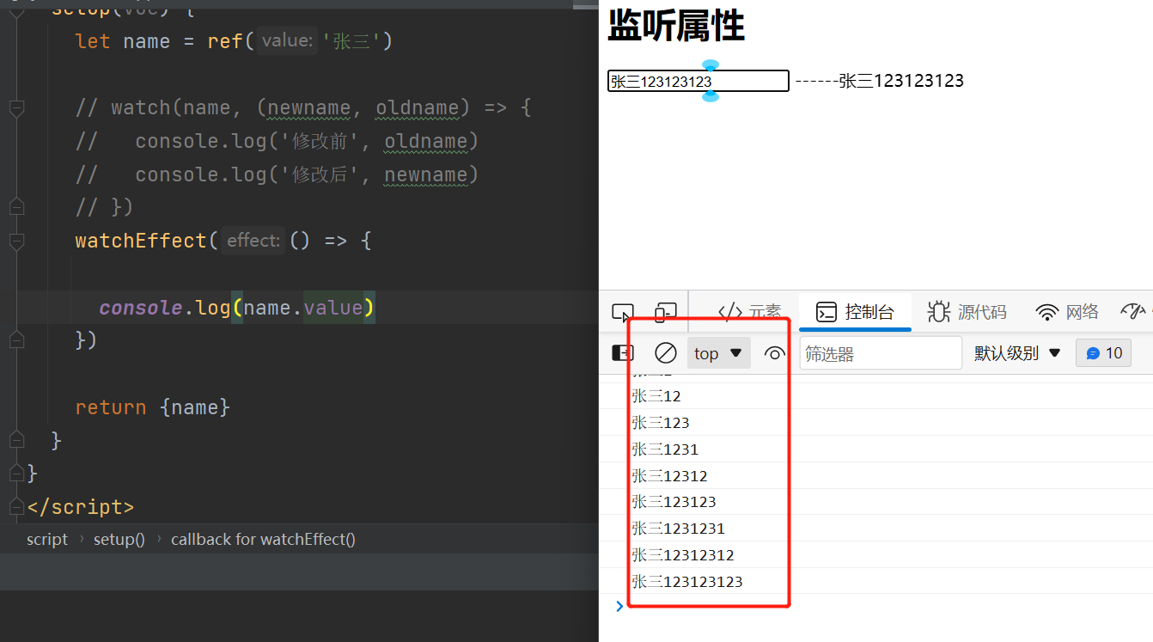1153x642 pixels.
Task: Focus the 筛选器 filter box
Action: [x=881, y=353]
